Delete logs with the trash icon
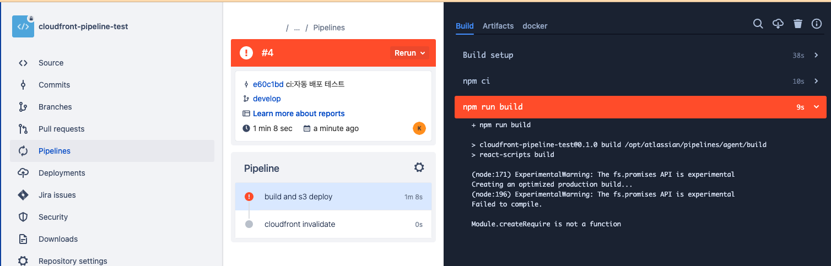 click(797, 24)
